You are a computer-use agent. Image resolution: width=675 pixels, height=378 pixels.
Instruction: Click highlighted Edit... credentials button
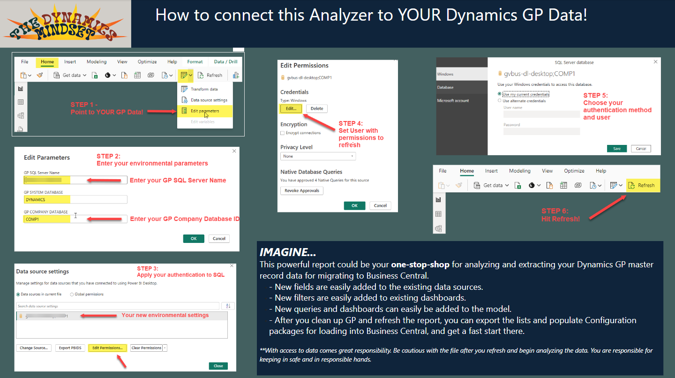click(291, 108)
